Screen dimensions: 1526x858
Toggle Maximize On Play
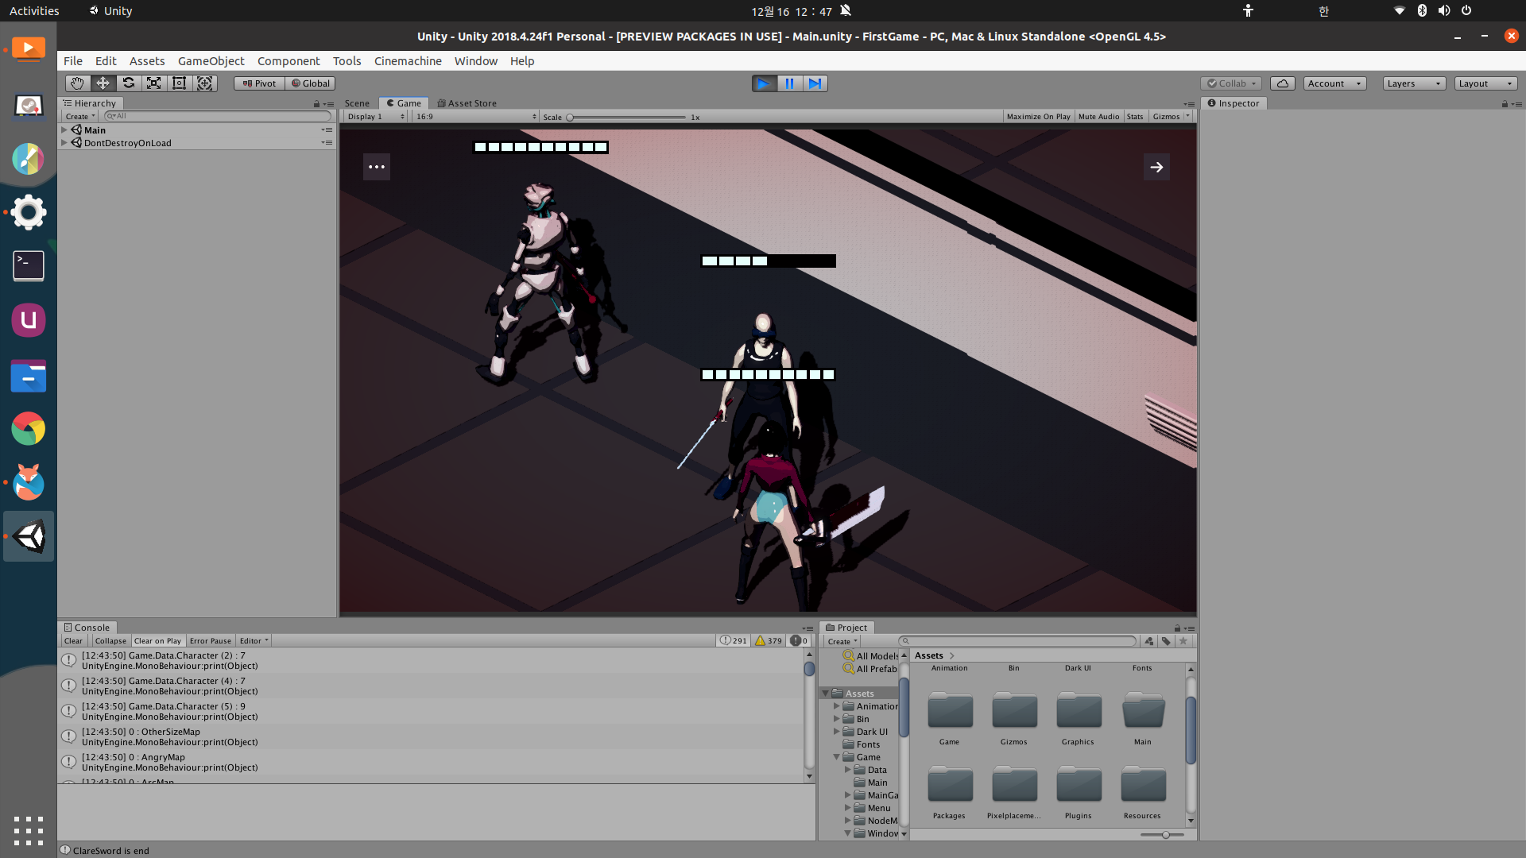click(x=1038, y=117)
